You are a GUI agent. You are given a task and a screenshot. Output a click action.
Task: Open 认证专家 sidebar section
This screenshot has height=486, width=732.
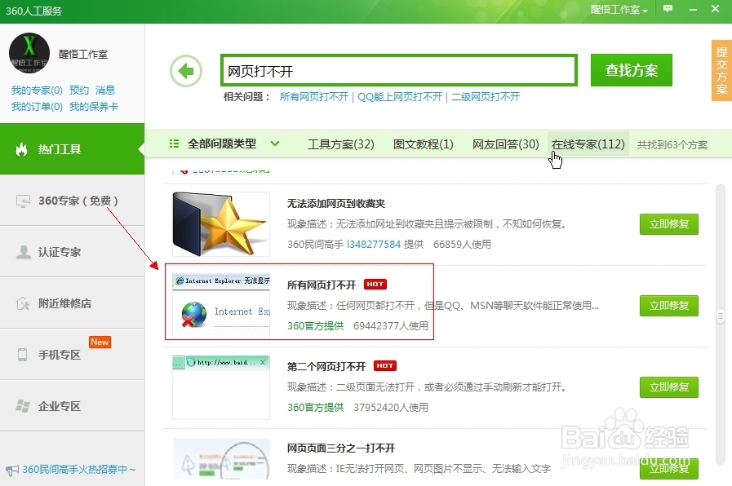pos(72,252)
